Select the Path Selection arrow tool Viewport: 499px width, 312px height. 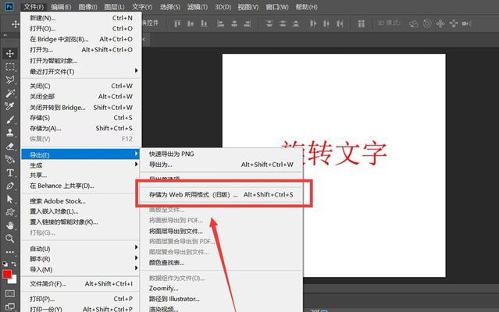point(10,199)
